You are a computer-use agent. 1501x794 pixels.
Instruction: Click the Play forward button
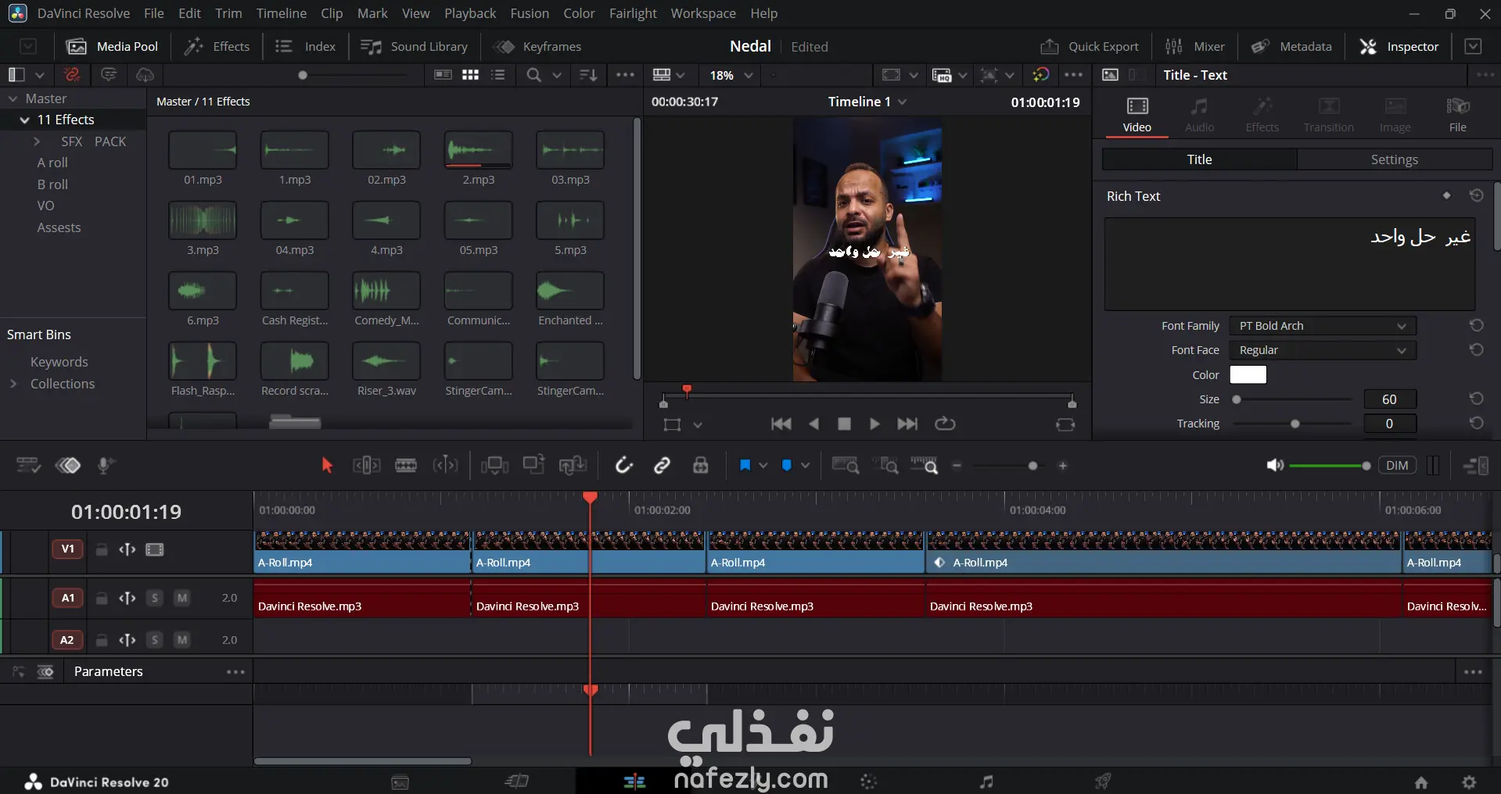(x=874, y=424)
